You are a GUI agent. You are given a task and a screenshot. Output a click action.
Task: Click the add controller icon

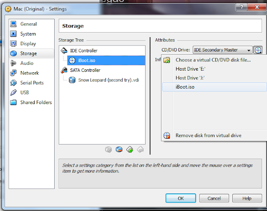[x=130, y=150]
